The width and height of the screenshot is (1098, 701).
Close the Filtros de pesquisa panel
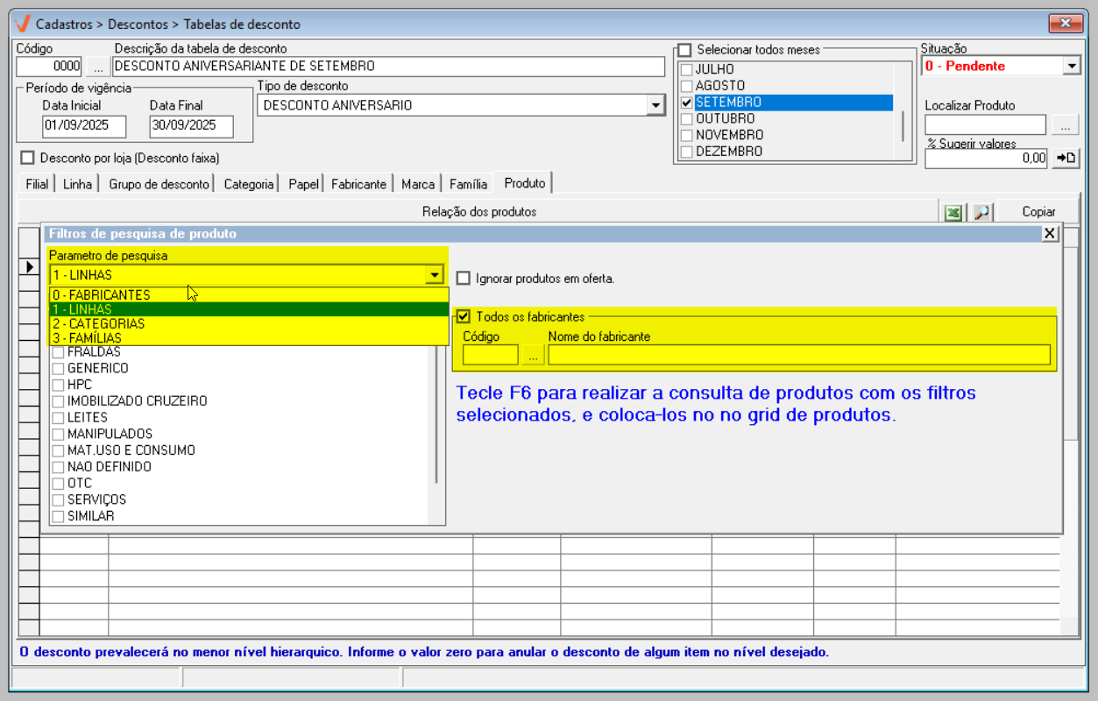(x=1049, y=233)
